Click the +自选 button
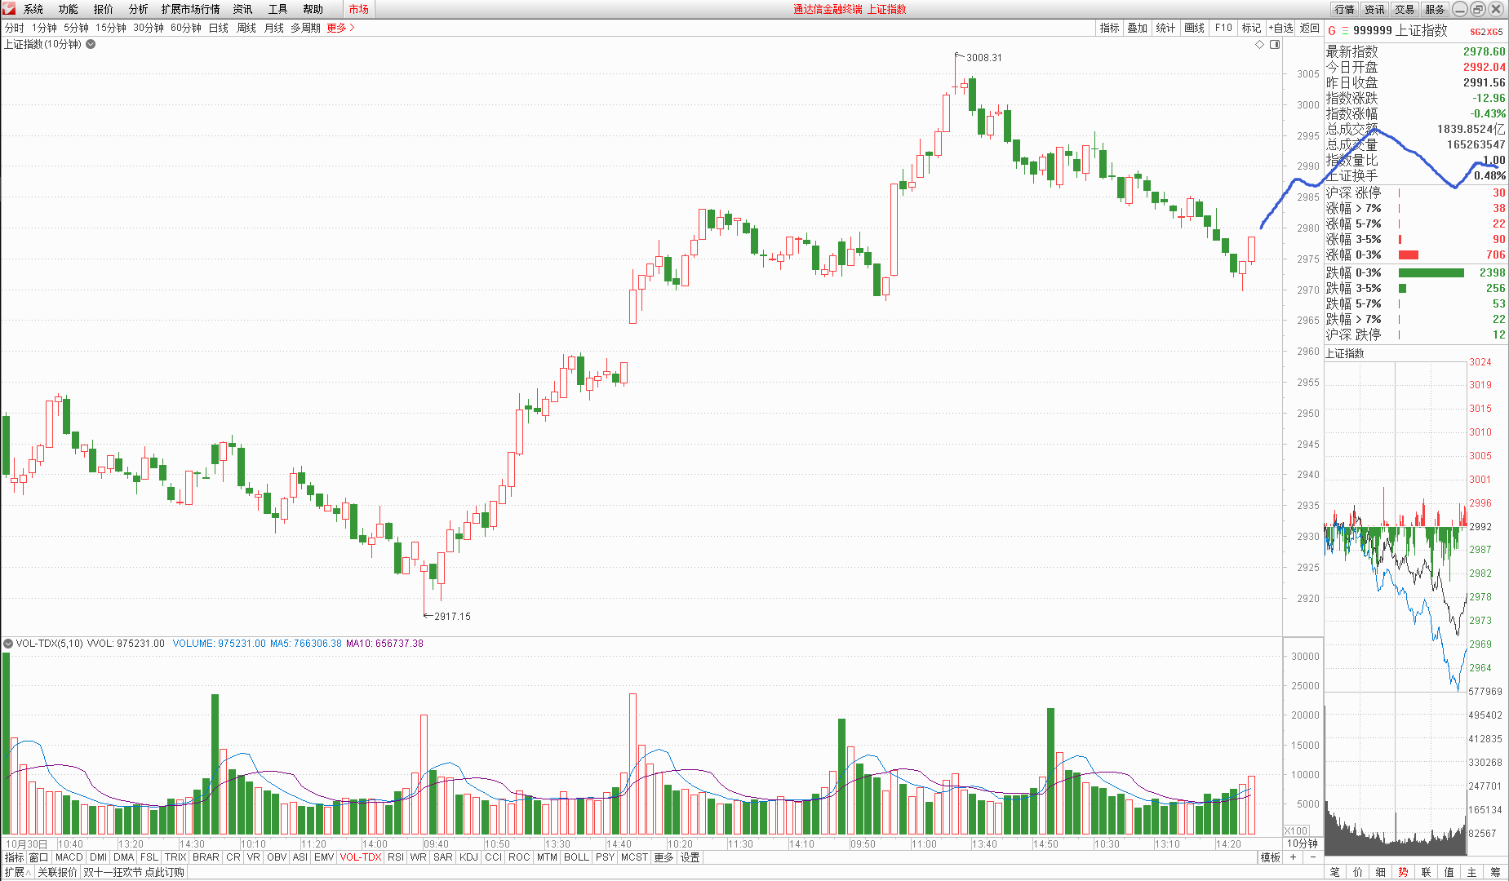This screenshot has height=881, width=1509. [1280, 28]
